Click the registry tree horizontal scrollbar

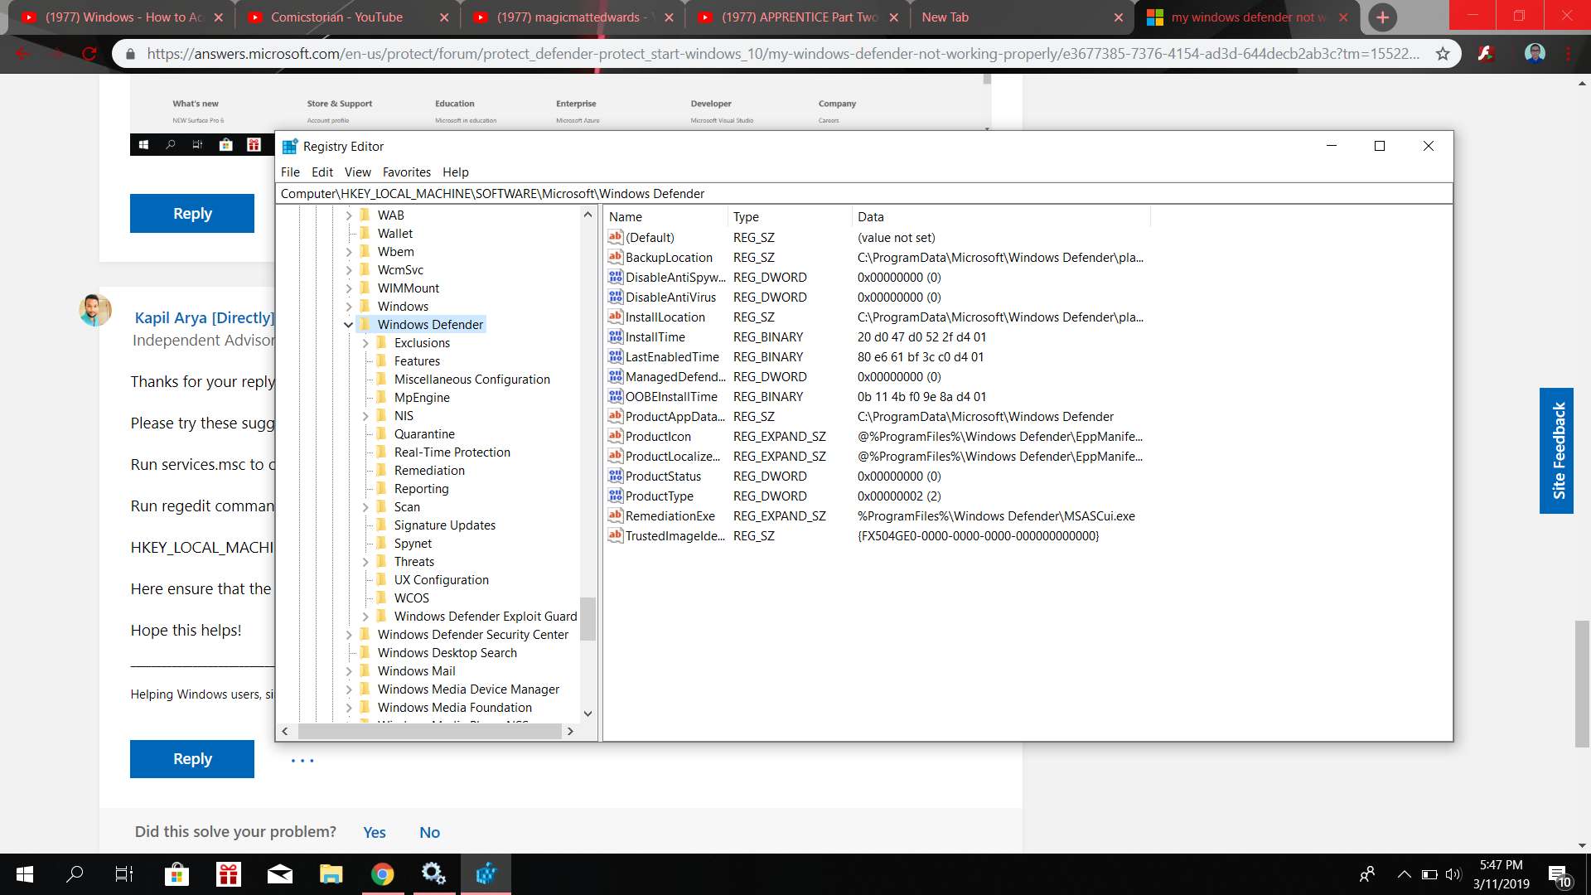pos(429,731)
